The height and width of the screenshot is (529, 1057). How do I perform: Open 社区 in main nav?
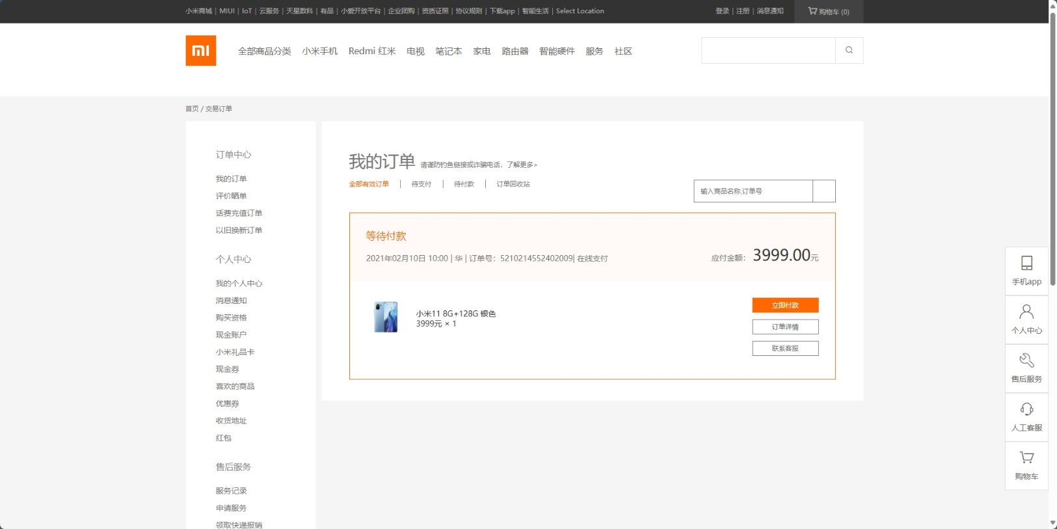623,51
